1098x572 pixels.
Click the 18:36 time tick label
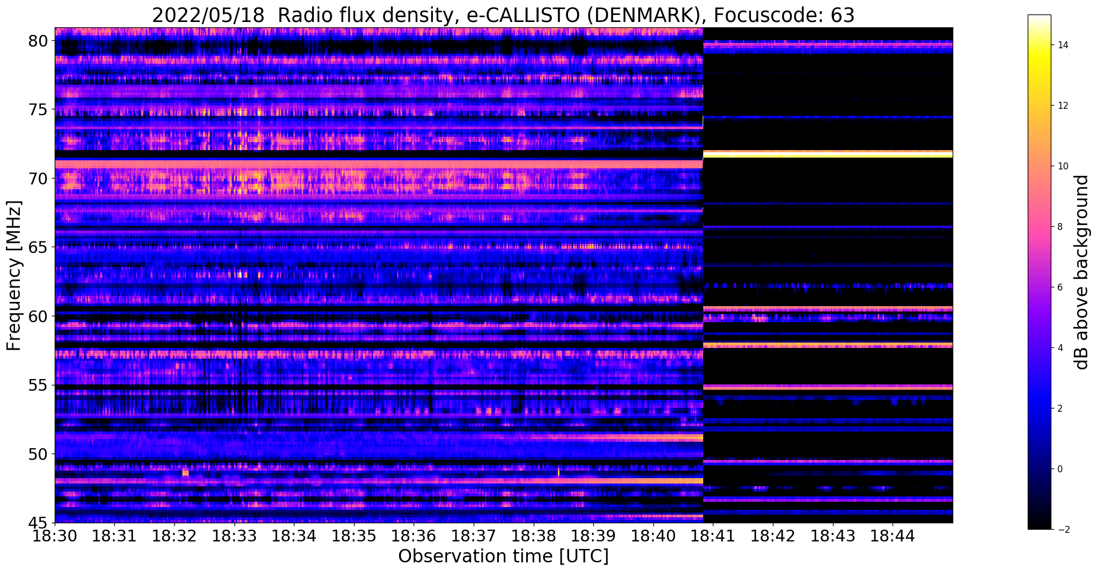pos(414,535)
